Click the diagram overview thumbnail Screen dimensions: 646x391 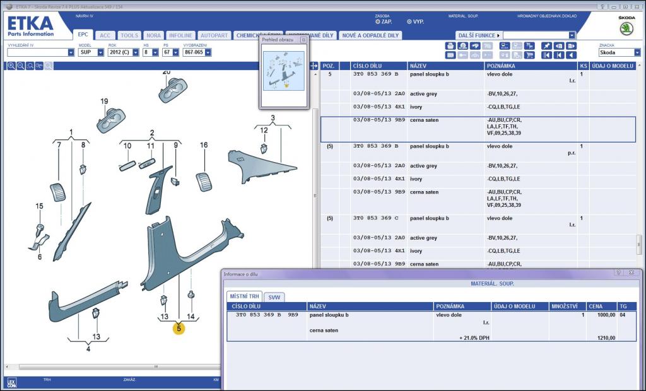pyautogui.click(x=284, y=71)
